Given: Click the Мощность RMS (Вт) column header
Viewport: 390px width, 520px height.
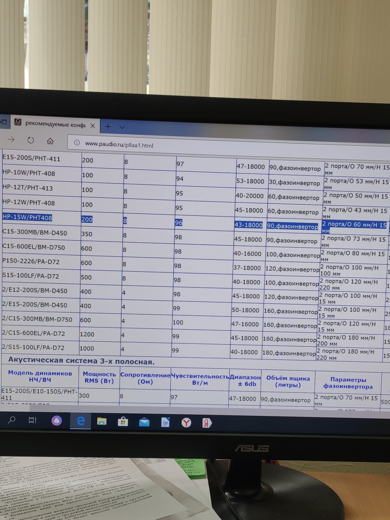Looking at the screenshot, I should click(99, 378).
